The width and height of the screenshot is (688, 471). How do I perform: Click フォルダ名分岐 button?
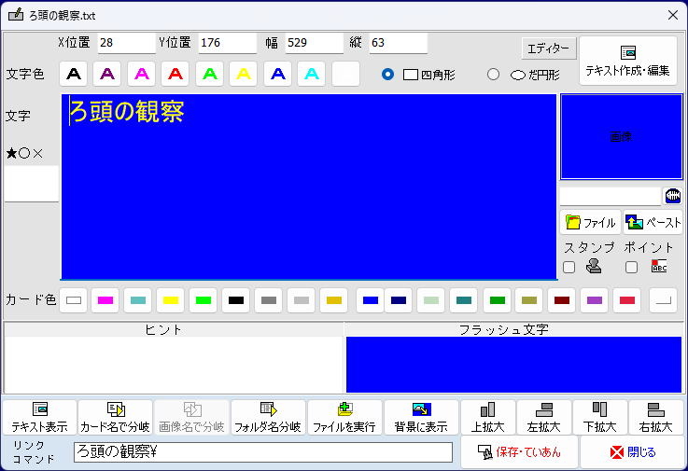point(268,418)
